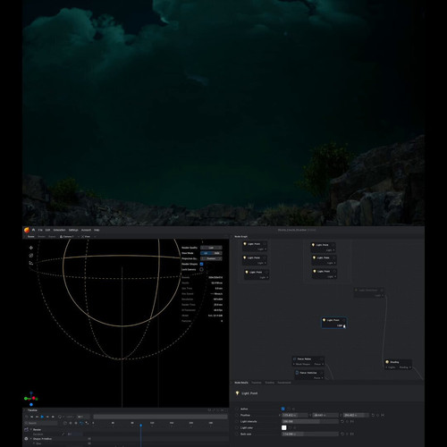The image size is (447, 447).
Task: Step to the previous frame
Action: pyautogui.click(x=37, y=417)
